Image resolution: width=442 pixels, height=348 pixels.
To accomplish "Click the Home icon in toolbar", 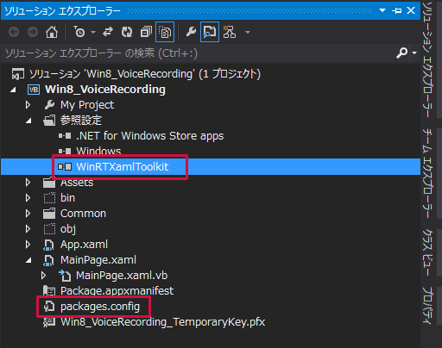I will pos(52,32).
